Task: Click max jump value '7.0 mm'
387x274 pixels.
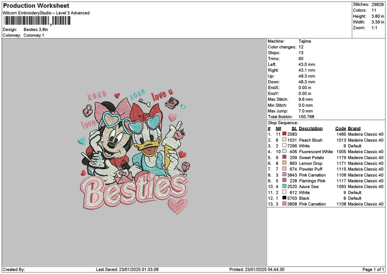Action: 305,111
